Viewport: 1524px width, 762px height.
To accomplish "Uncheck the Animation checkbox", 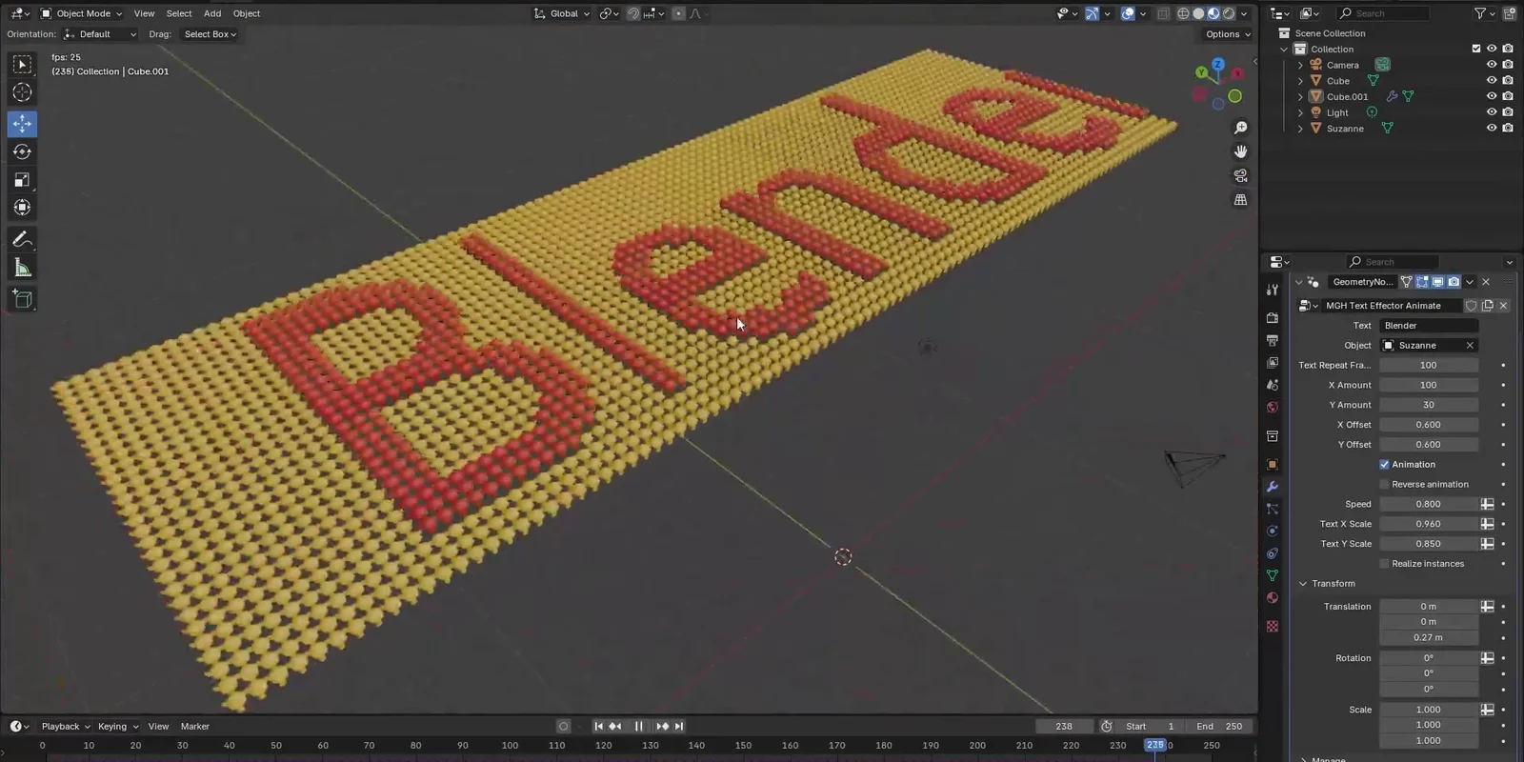I will coord(1385,465).
